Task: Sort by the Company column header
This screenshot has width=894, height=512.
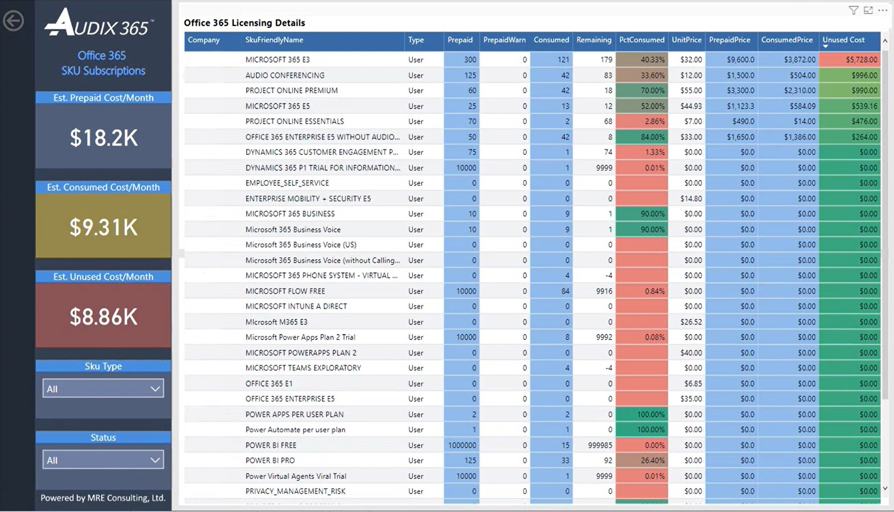Action: (x=204, y=40)
